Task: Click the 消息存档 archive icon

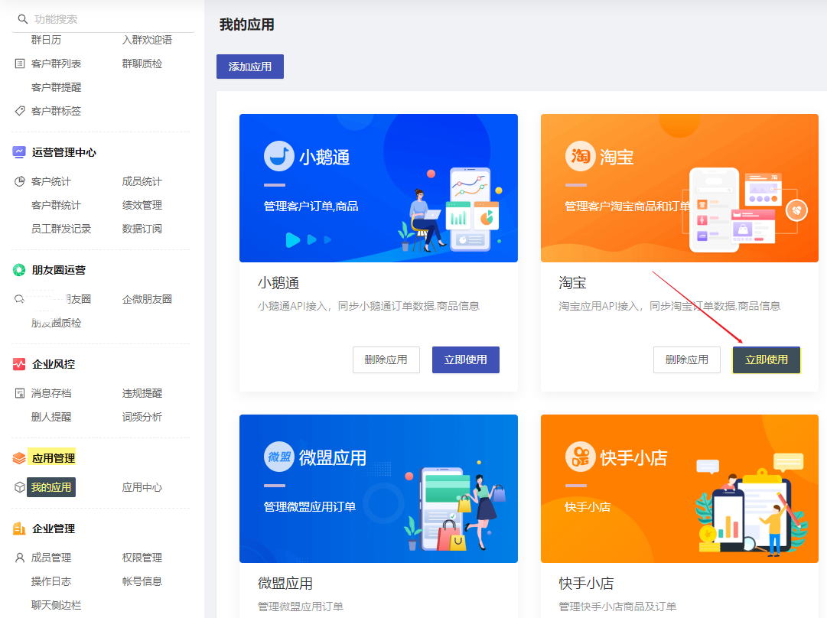Action: click(x=20, y=393)
